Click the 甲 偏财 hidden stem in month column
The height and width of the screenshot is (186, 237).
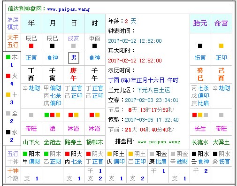click(52, 88)
